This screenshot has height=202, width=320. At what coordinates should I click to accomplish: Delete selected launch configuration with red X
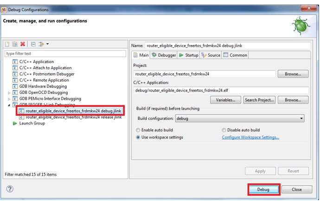coord(23,44)
